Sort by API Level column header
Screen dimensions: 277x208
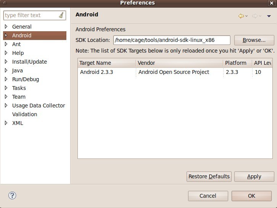[x=263, y=63]
